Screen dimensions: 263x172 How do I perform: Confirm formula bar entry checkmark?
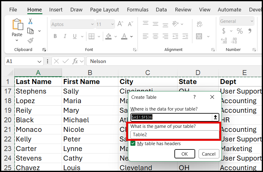66,61
